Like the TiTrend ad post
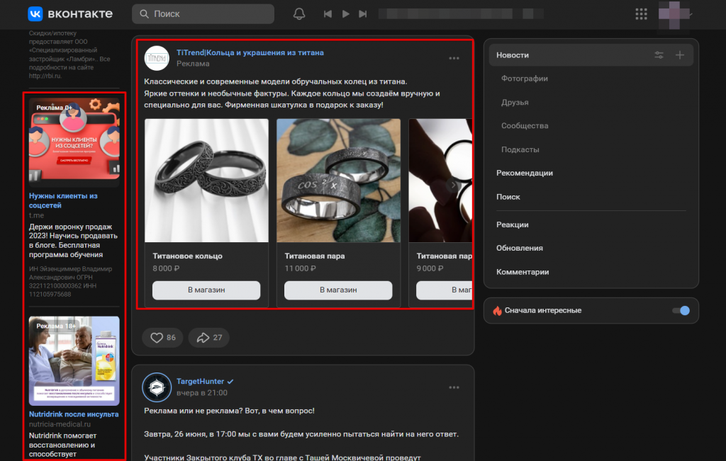The image size is (726, 461). [x=162, y=338]
